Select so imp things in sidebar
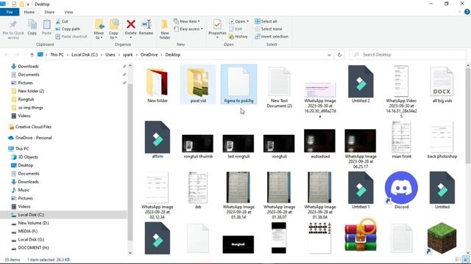The image size is (471, 264). (30, 108)
